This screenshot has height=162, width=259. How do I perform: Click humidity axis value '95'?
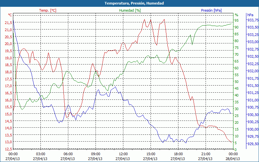click(237, 20)
